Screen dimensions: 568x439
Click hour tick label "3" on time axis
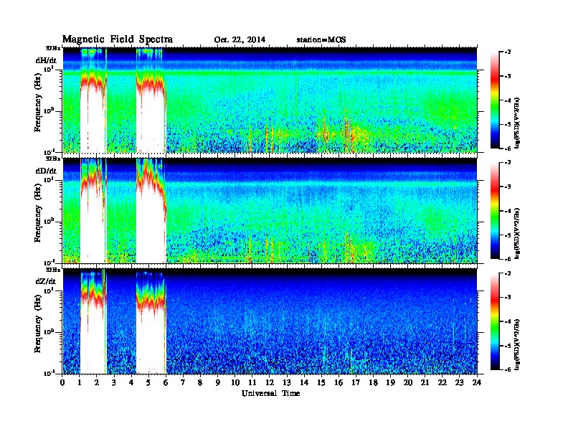coord(114,383)
